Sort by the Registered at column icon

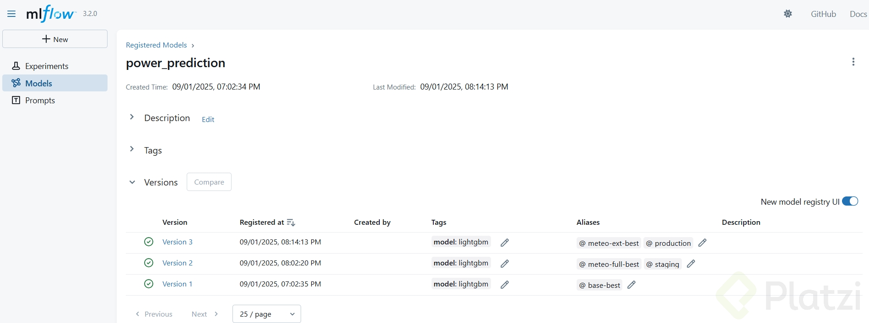point(291,222)
